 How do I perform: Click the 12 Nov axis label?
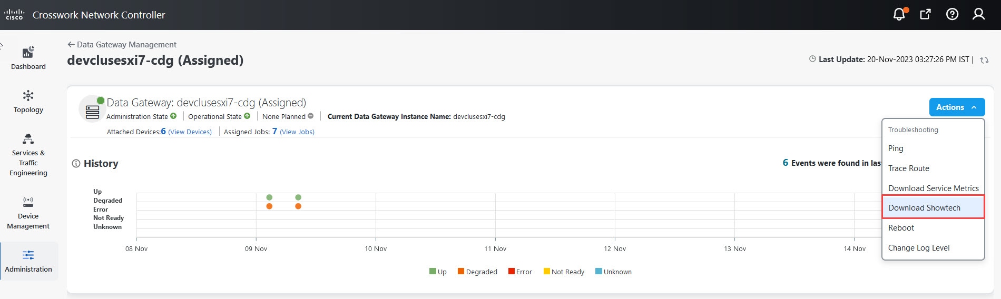pos(615,248)
